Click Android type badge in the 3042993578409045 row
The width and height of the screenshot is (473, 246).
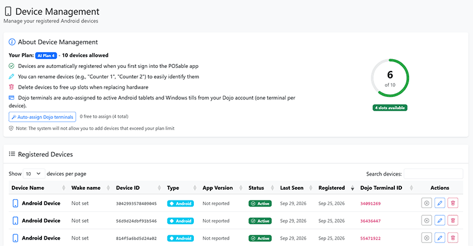click(180, 203)
